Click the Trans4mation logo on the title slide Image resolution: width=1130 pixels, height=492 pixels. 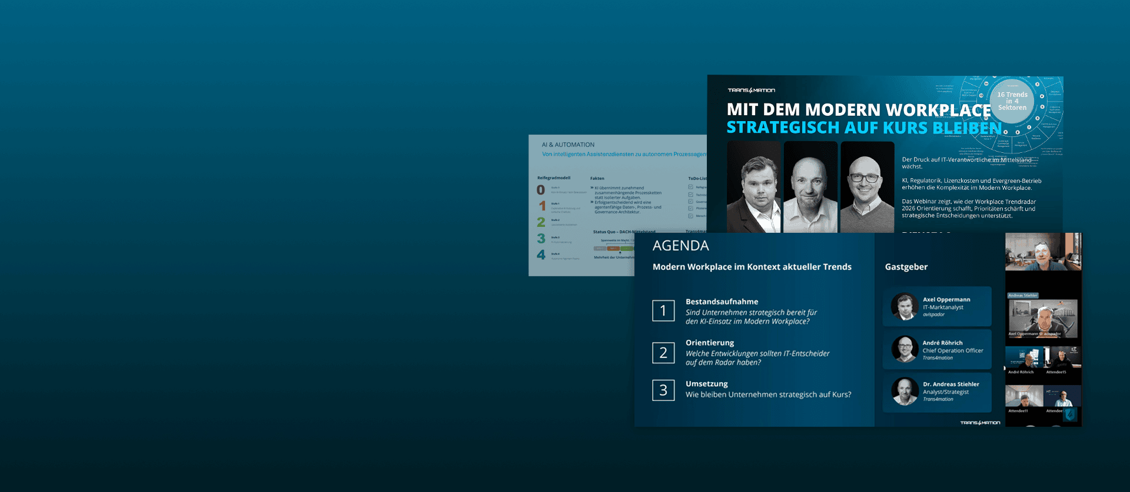(751, 91)
